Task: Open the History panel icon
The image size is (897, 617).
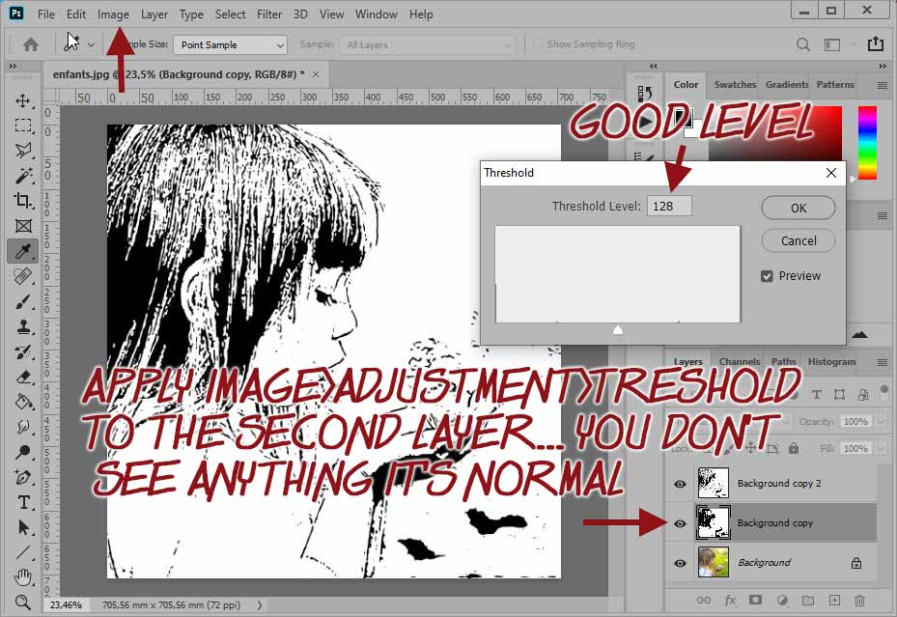Action: click(x=645, y=93)
